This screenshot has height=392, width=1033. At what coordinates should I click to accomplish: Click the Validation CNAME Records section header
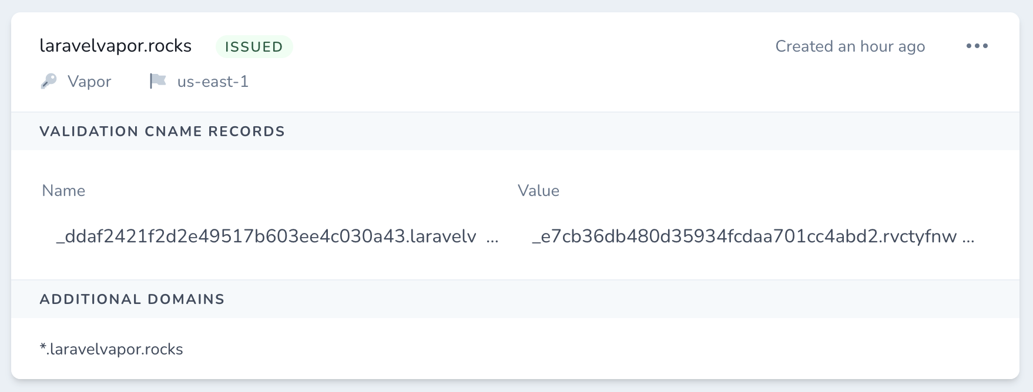162,131
